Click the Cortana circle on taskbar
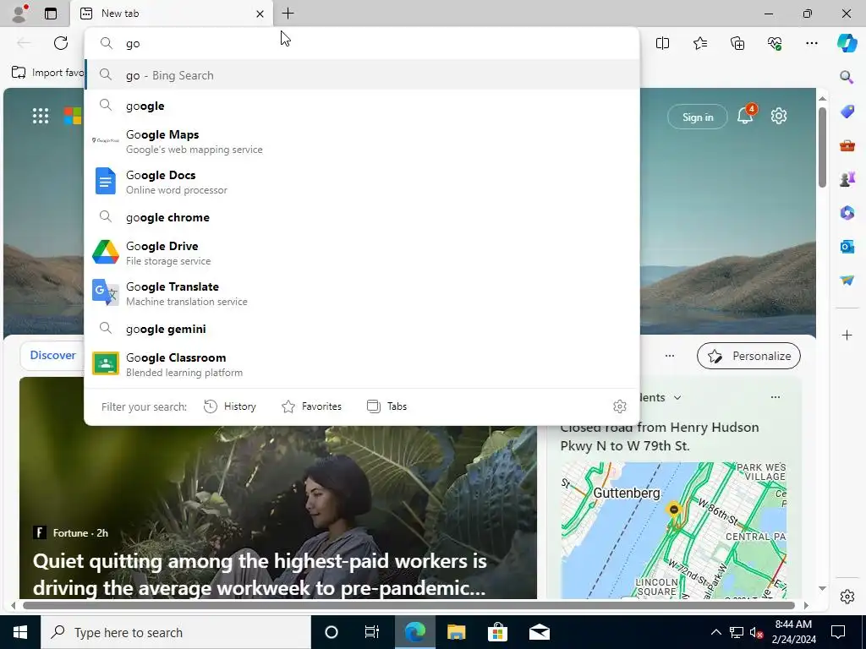This screenshot has width=866, height=649. click(x=331, y=632)
